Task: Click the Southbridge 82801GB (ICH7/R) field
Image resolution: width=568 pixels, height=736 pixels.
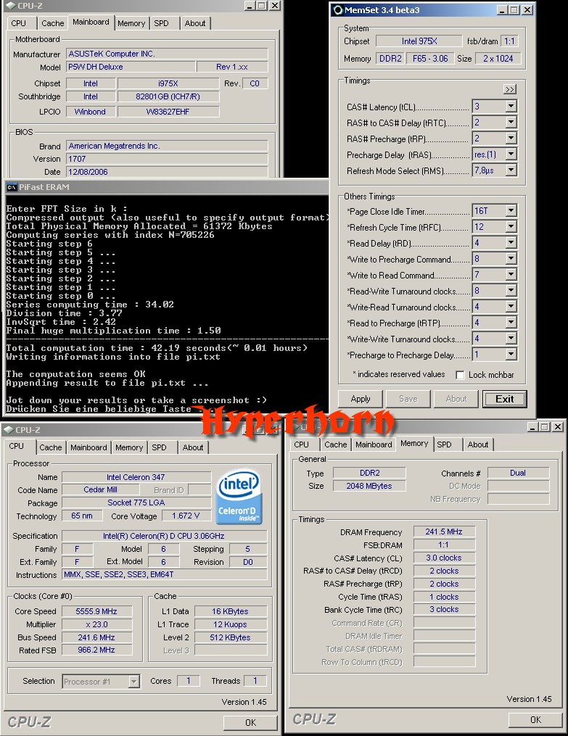Action: 168,96
